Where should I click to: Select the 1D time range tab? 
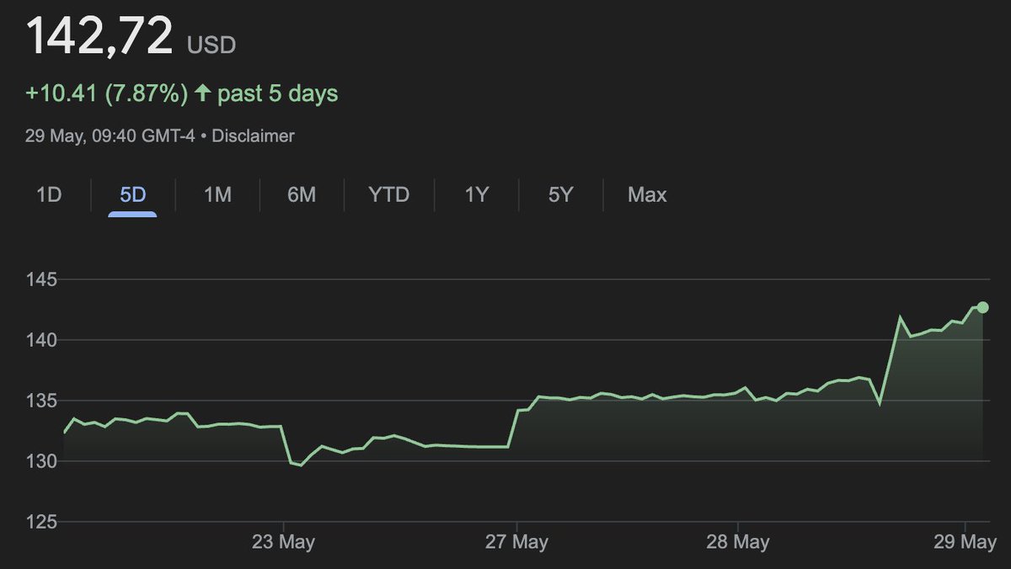(x=49, y=195)
